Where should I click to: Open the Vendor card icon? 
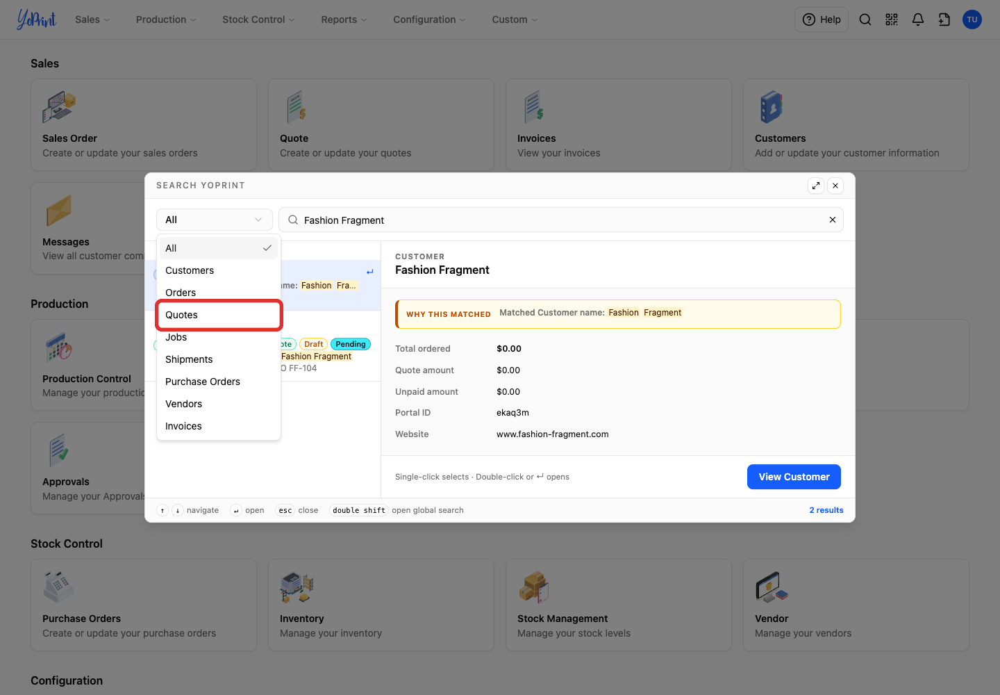pyautogui.click(x=772, y=587)
